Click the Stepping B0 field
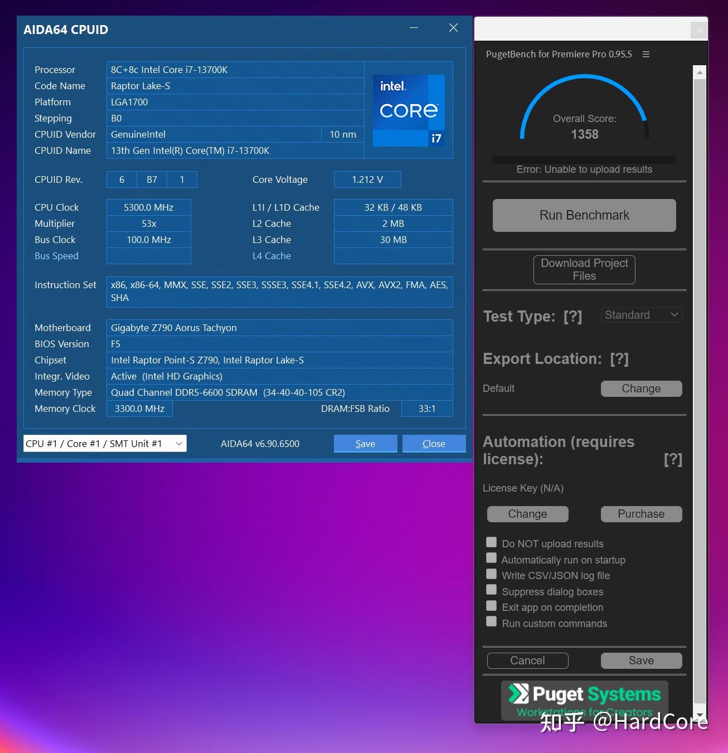 235,118
